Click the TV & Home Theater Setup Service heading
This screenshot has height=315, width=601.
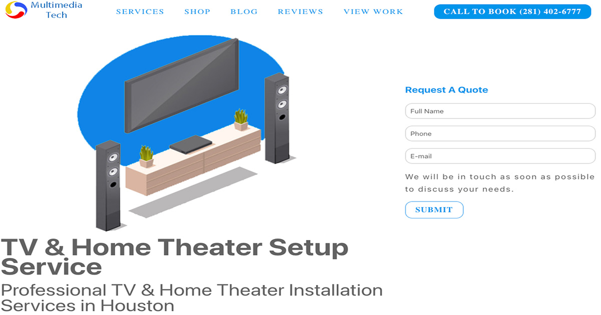coord(174,257)
